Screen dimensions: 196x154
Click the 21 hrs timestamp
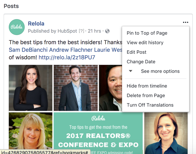94,31
